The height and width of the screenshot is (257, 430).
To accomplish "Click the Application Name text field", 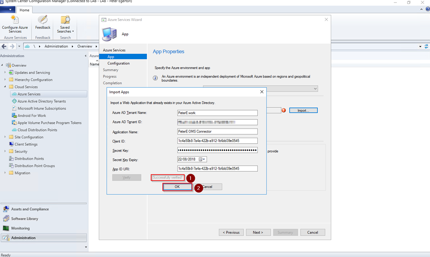I will (x=217, y=131).
